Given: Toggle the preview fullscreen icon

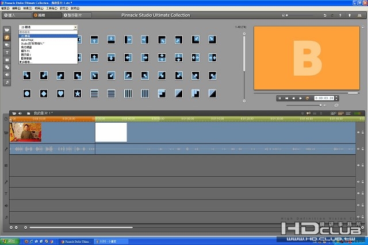Looking at the screenshot, I should (363, 27).
